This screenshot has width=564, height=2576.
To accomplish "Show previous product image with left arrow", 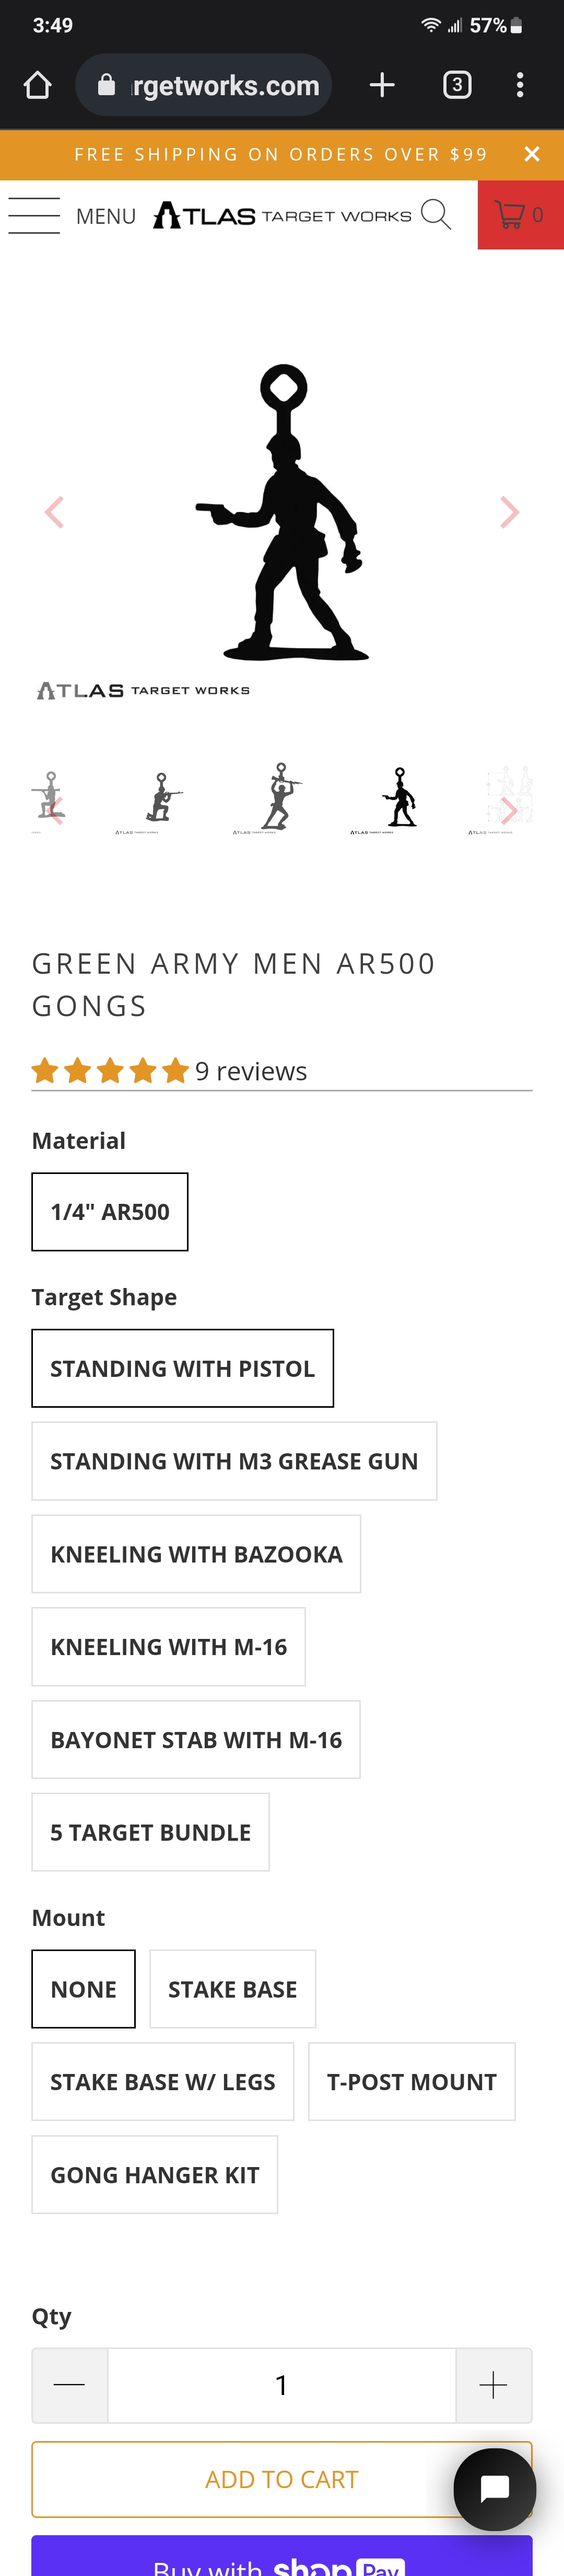I will [x=54, y=512].
